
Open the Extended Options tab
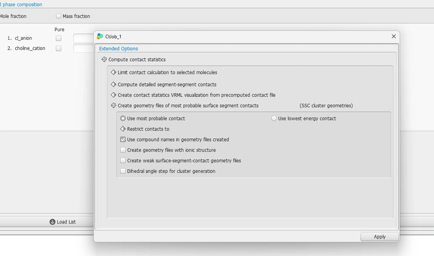click(118, 49)
